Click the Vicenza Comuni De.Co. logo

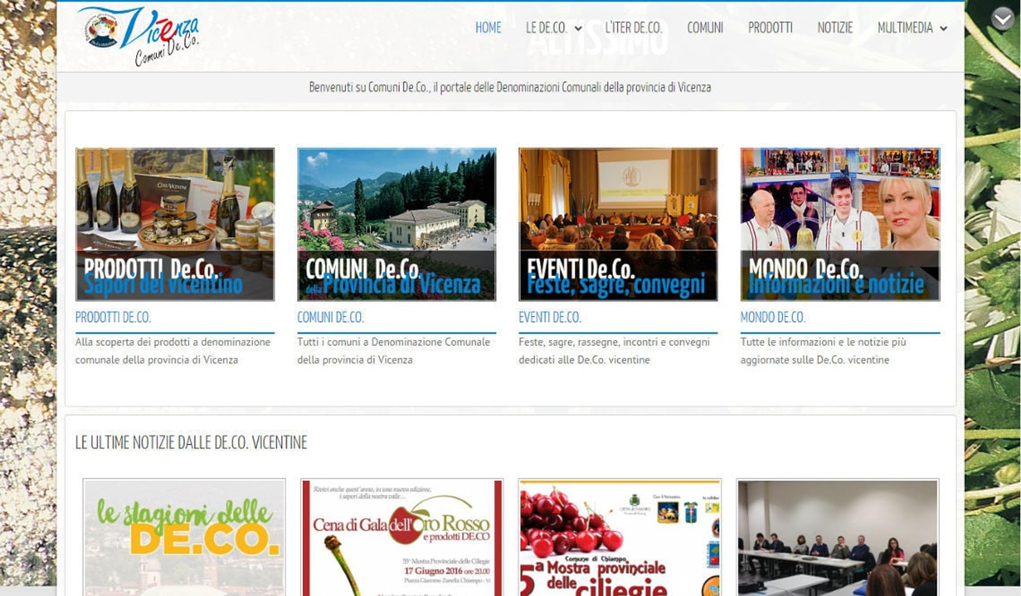point(138,36)
